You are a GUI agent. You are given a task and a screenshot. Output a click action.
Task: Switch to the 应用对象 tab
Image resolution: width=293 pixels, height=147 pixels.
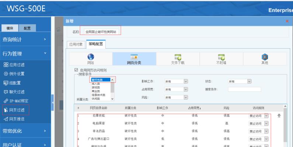(76, 44)
